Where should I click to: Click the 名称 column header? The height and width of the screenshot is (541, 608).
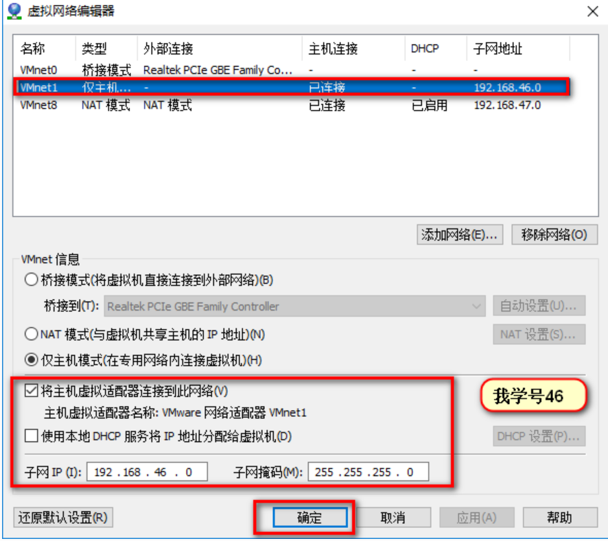coord(45,49)
